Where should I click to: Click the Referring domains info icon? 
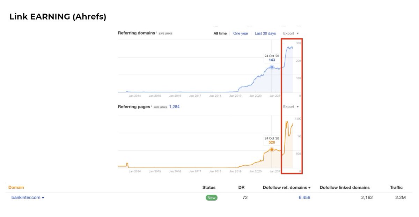156,32
